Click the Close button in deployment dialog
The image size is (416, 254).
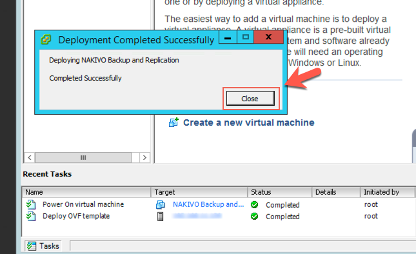click(x=250, y=99)
